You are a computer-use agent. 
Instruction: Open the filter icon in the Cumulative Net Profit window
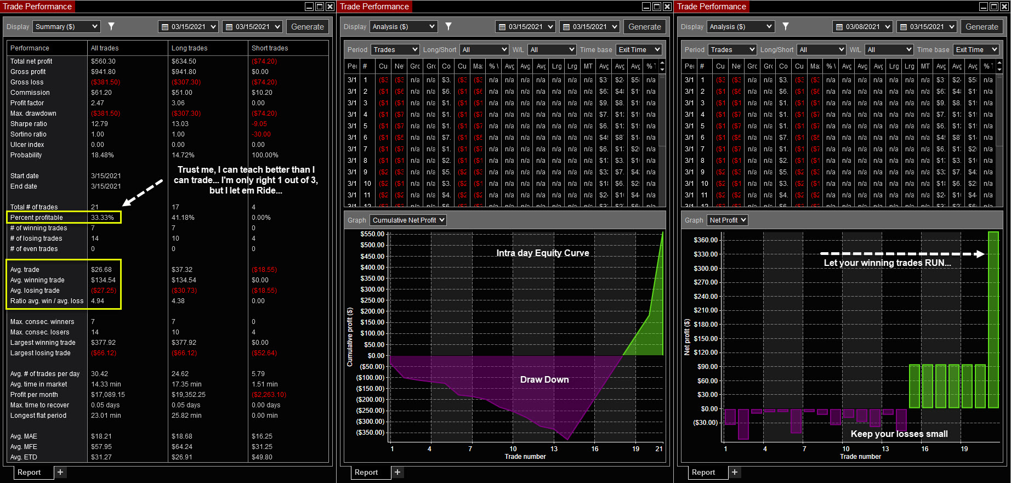[448, 26]
